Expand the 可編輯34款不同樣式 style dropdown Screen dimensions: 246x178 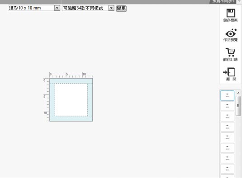[x=88, y=8]
